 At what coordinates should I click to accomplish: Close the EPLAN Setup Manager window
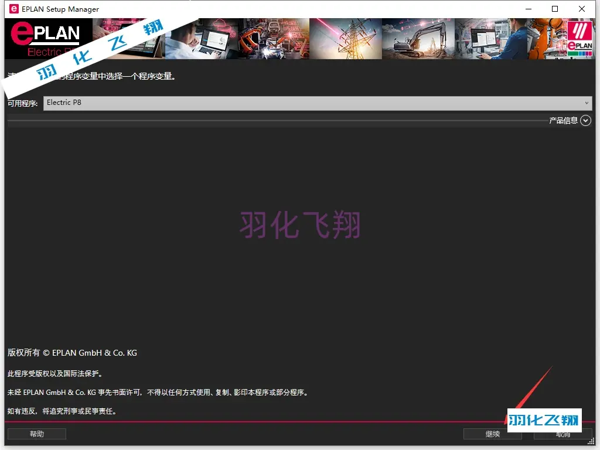point(582,9)
